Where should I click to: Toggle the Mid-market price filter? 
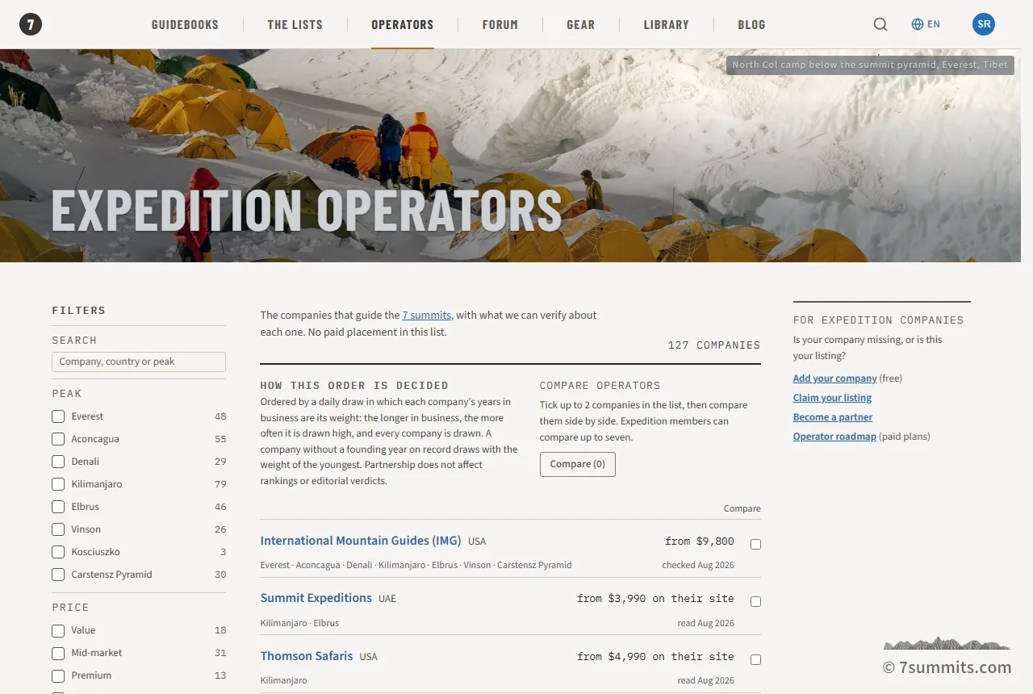[58, 653]
